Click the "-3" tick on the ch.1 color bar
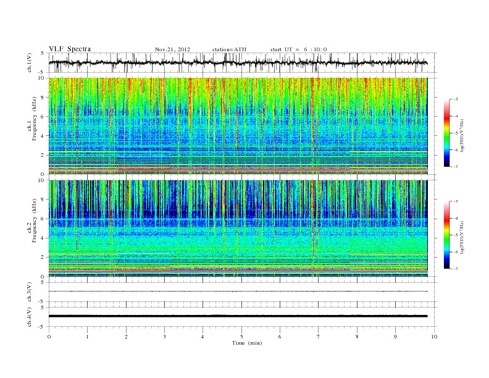Screen dimensions: 489x378 [455, 99]
